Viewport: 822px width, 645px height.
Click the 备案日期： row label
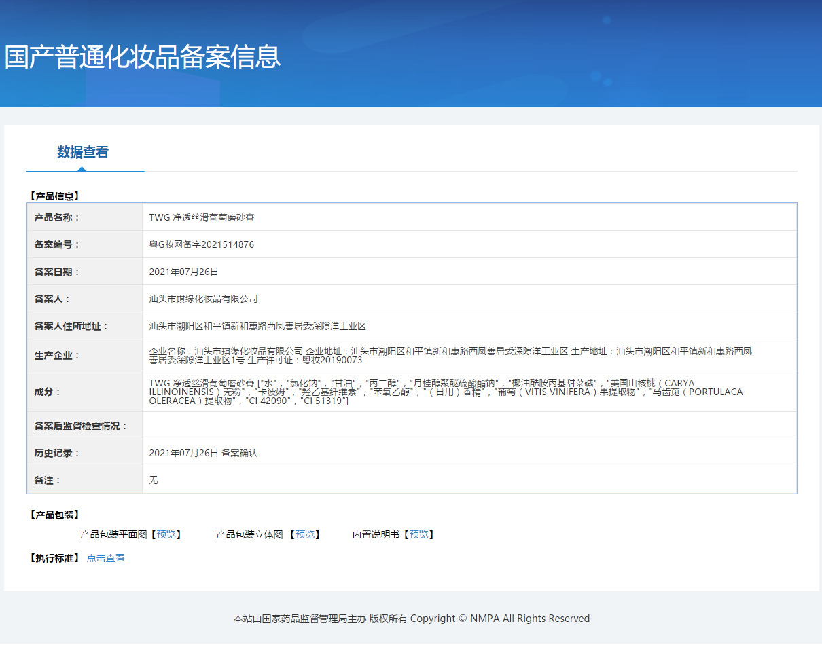click(57, 272)
